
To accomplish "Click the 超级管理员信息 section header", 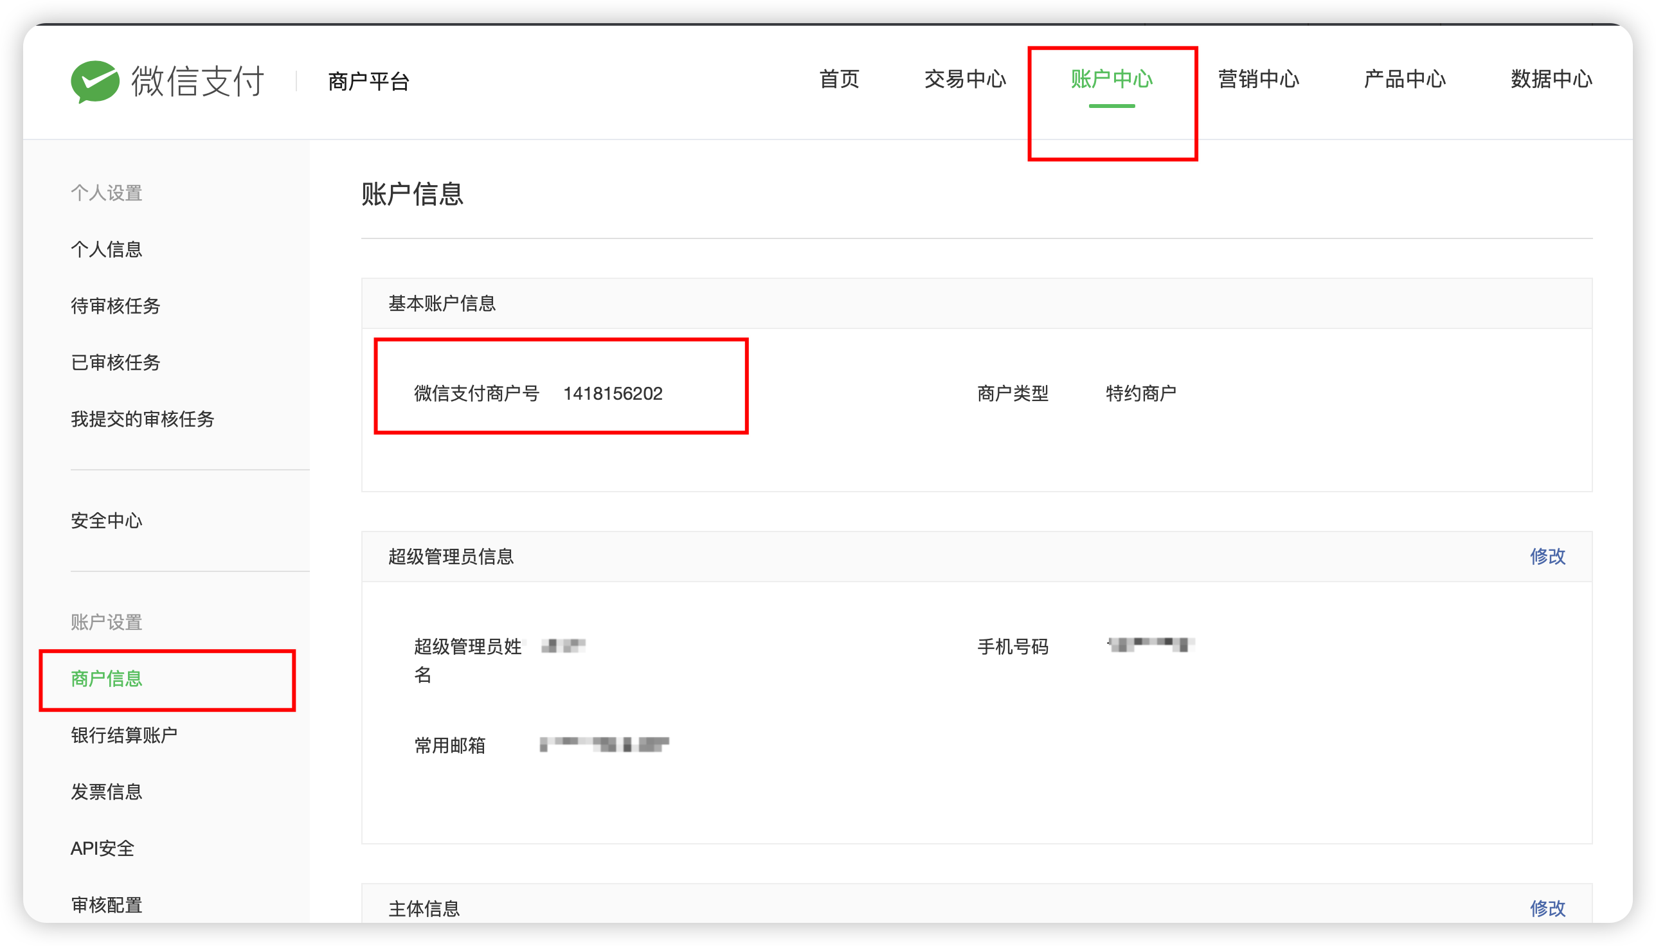I will point(451,557).
